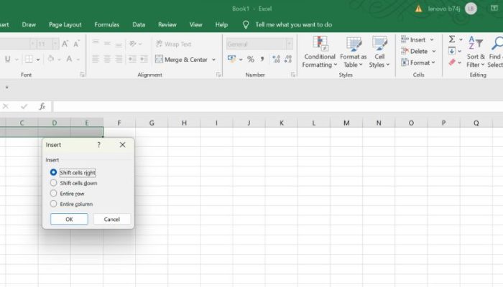503x287 pixels.
Task: Apply Fill Color bucket icon
Action: [51, 59]
